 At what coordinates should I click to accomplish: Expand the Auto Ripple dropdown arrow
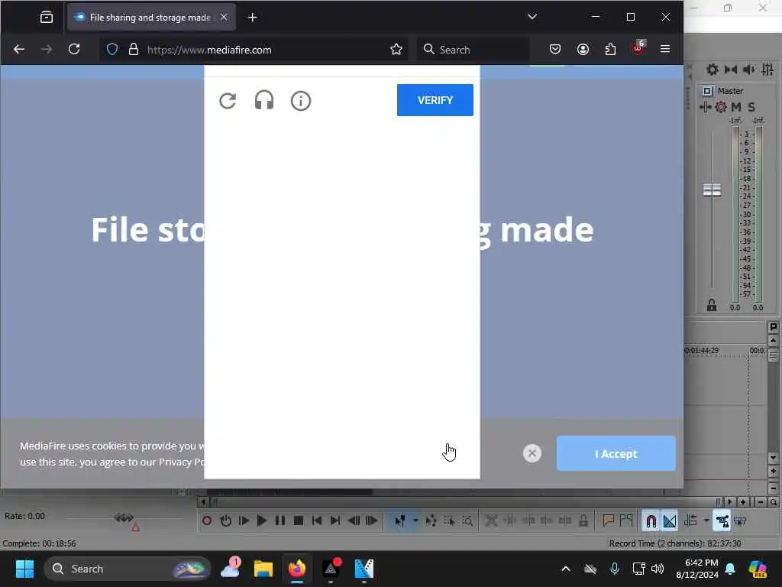coord(706,521)
